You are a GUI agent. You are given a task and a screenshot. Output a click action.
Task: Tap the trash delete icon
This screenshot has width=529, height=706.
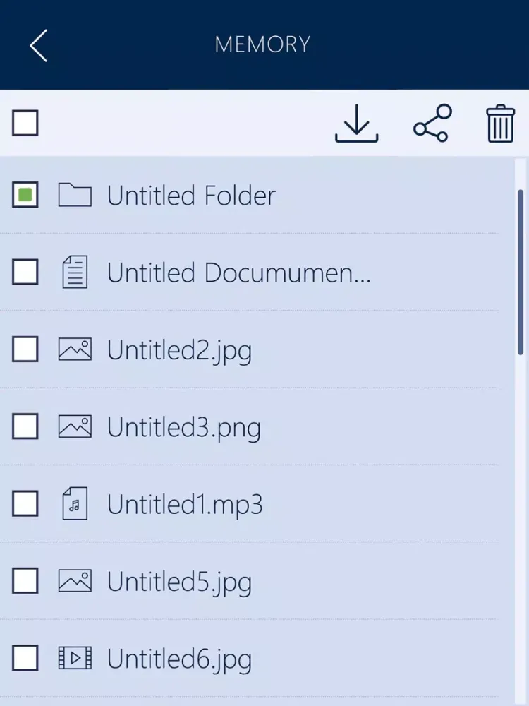pyautogui.click(x=500, y=124)
